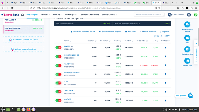The width and height of the screenshot is (199, 112).
Task: Open terminal from the taskbar
Action: pyautogui.click(x=13, y=109)
